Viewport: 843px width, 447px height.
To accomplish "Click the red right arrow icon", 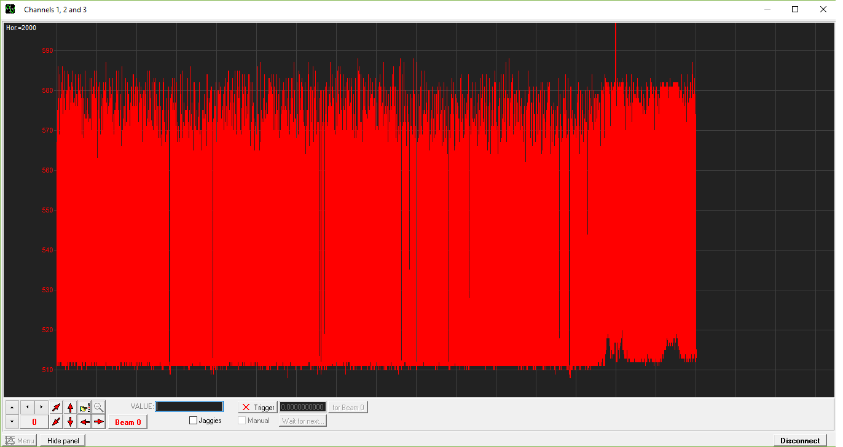I will click(98, 422).
